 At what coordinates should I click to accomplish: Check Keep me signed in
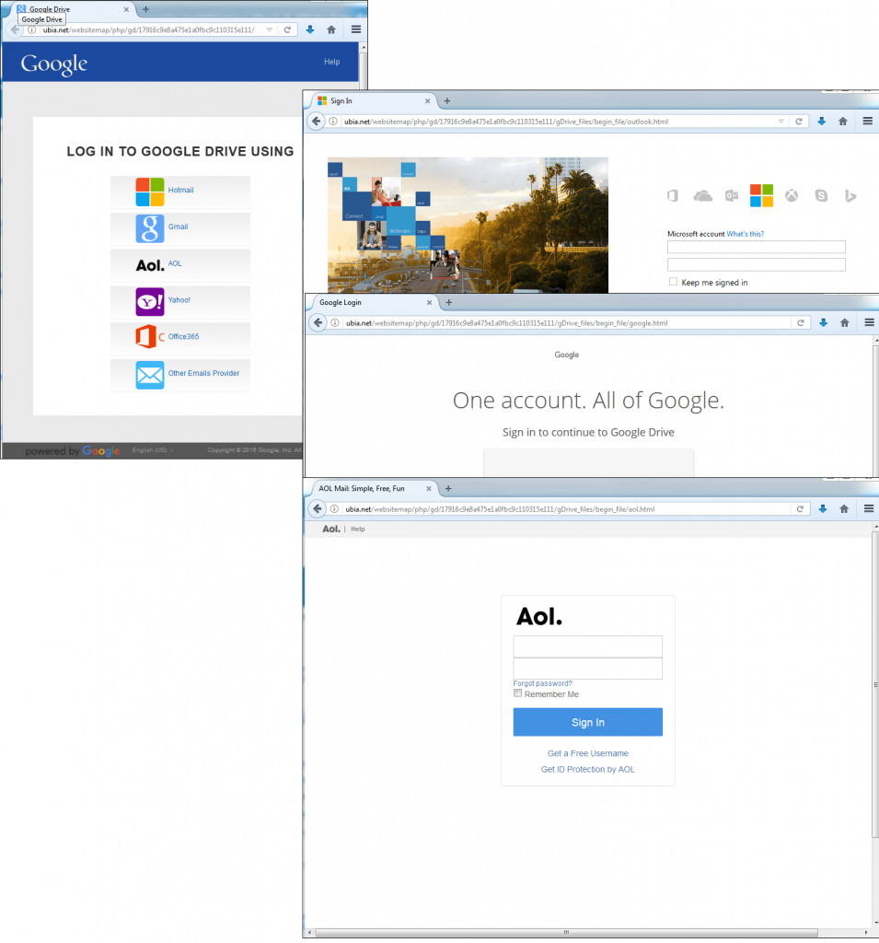pos(674,282)
